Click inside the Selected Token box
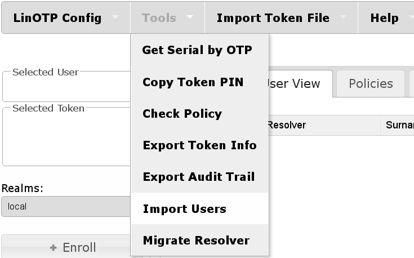The height and width of the screenshot is (258, 414). 66,138
